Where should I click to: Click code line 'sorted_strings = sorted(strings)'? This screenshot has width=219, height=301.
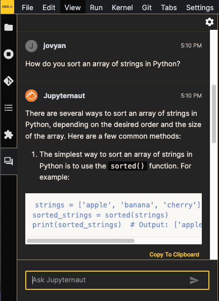point(100,215)
